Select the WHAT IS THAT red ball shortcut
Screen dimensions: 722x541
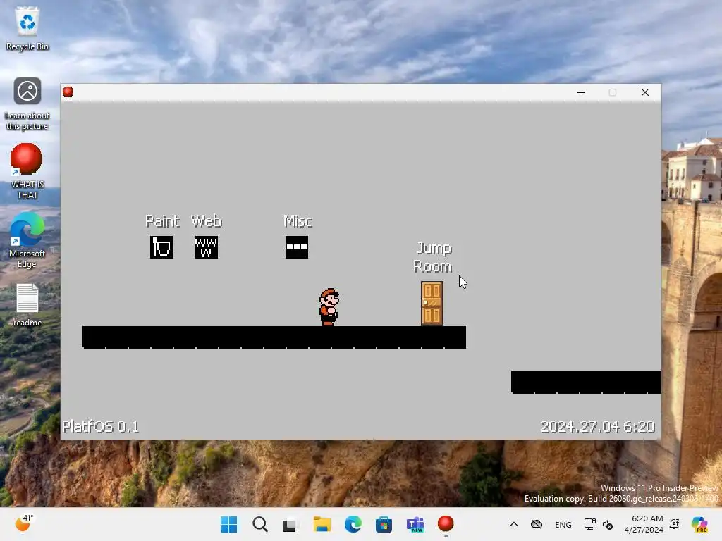click(27, 171)
